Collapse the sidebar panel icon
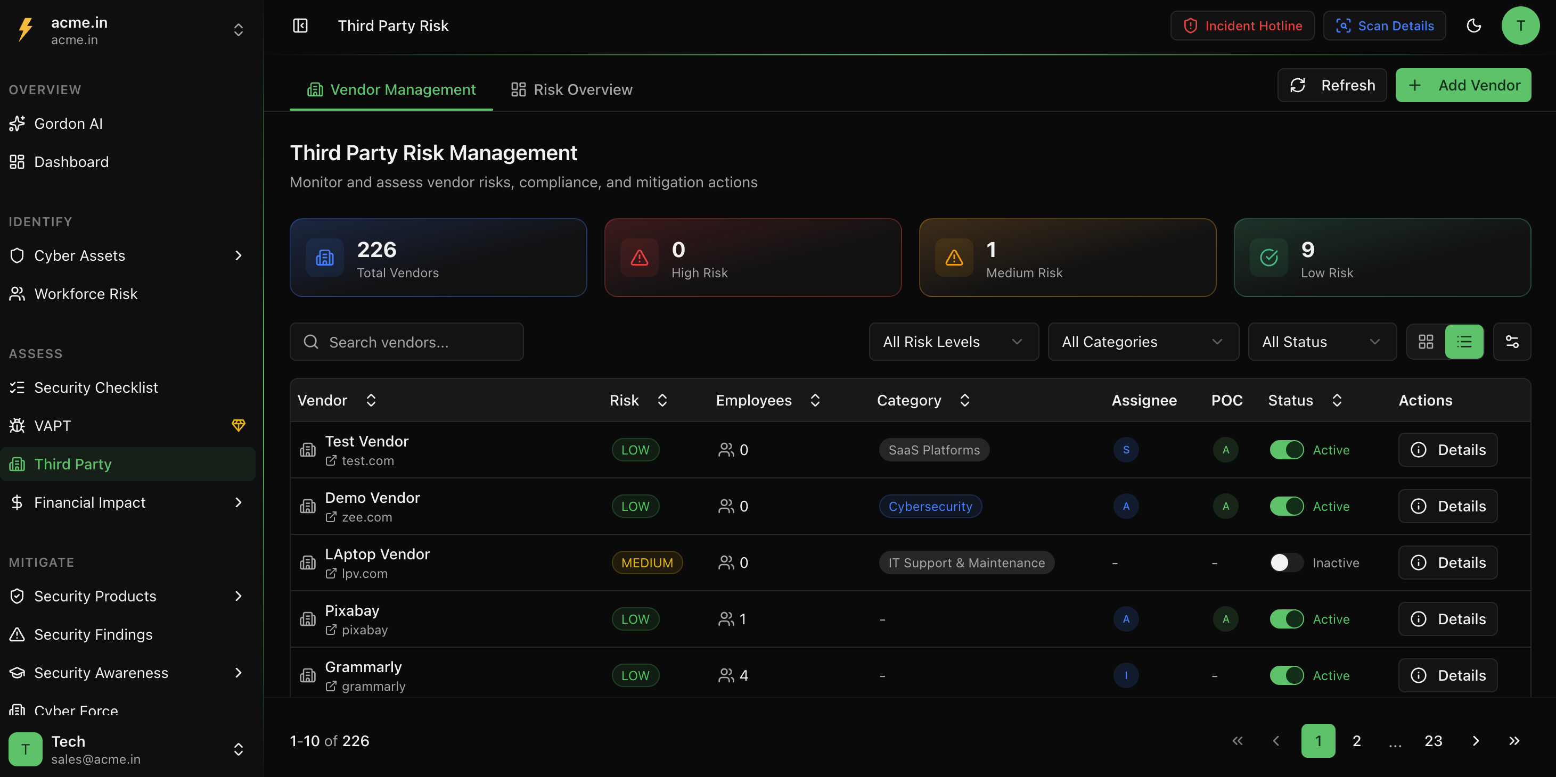This screenshot has width=1556, height=777. coord(300,26)
